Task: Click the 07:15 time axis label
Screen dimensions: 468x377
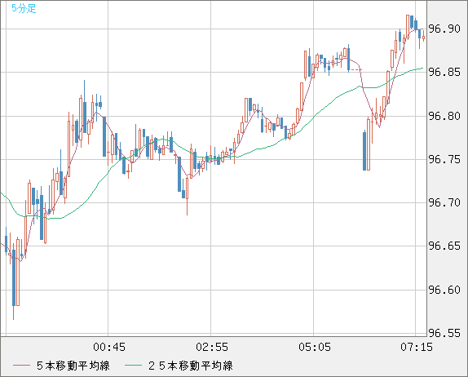Action: pyautogui.click(x=417, y=347)
